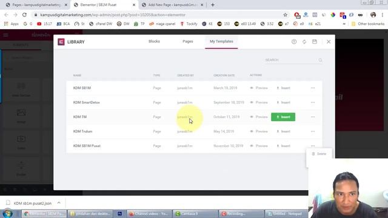The image size is (388, 218).
Task: Open the BCA bookmark
Action: (x=63, y=24)
